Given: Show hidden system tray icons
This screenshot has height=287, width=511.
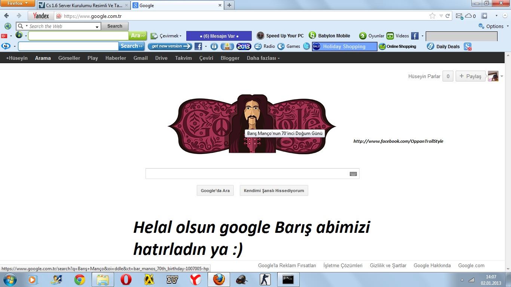Looking at the screenshot, I should pos(462,280).
